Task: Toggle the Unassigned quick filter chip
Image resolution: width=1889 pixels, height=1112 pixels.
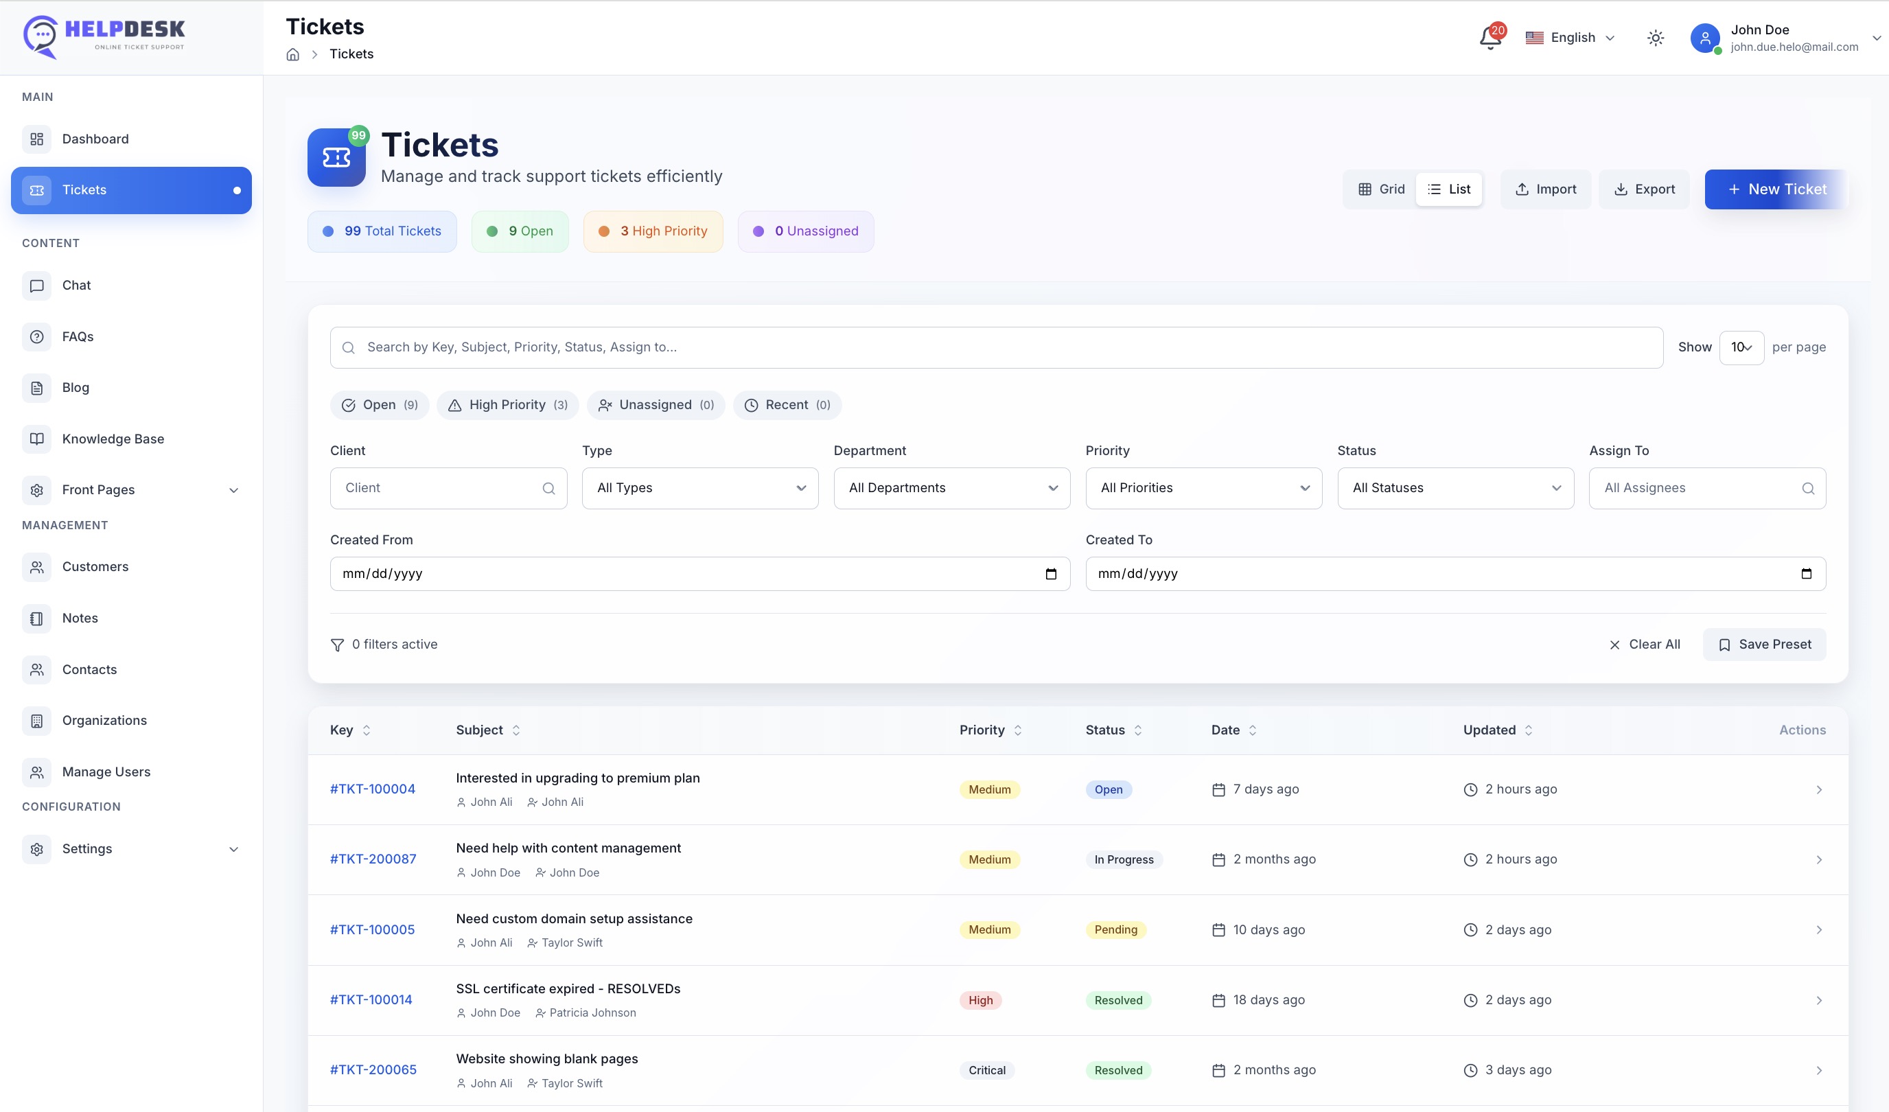Action: tap(655, 405)
